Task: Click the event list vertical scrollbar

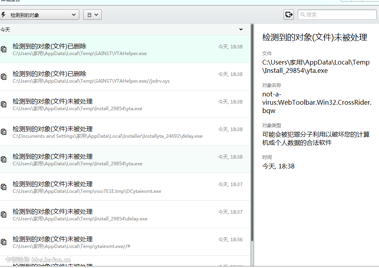Action: 252,133
